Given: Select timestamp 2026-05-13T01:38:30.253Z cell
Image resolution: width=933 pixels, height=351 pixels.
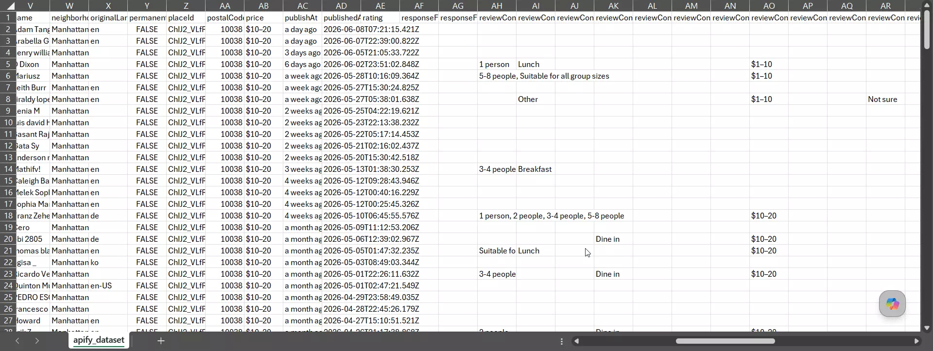Looking at the screenshot, I should (x=342, y=169).
